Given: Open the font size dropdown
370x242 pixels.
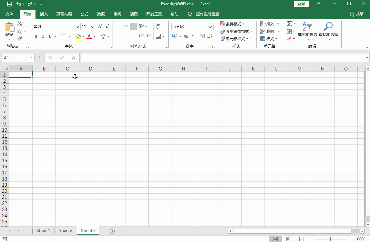Looking at the screenshot, I should point(93,27).
